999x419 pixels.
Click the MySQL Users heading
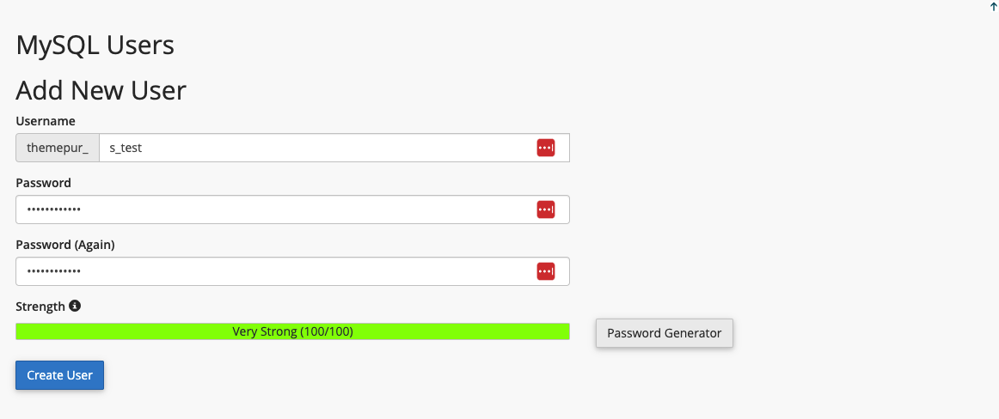coord(95,46)
